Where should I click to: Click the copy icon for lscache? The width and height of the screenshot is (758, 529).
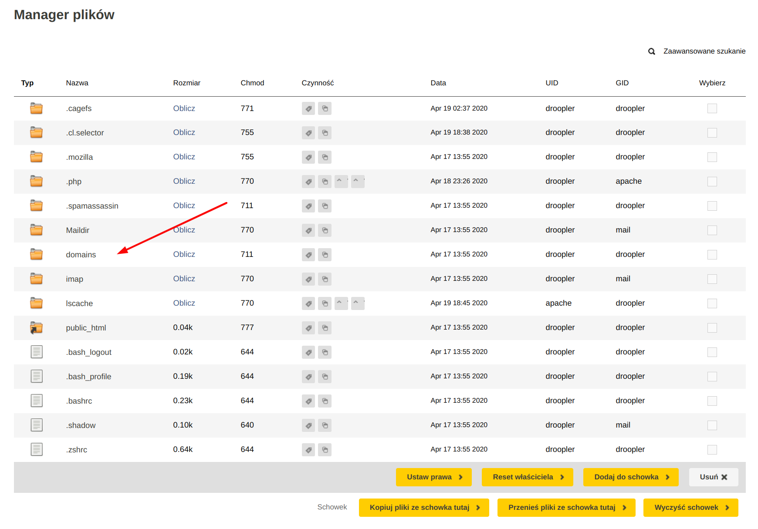pyautogui.click(x=325, y=303)
